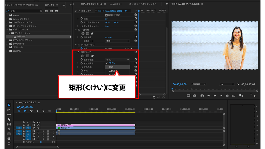Select the Pen tool in timeline toolbox
This screenshot has height=149, width=265.
9,129
